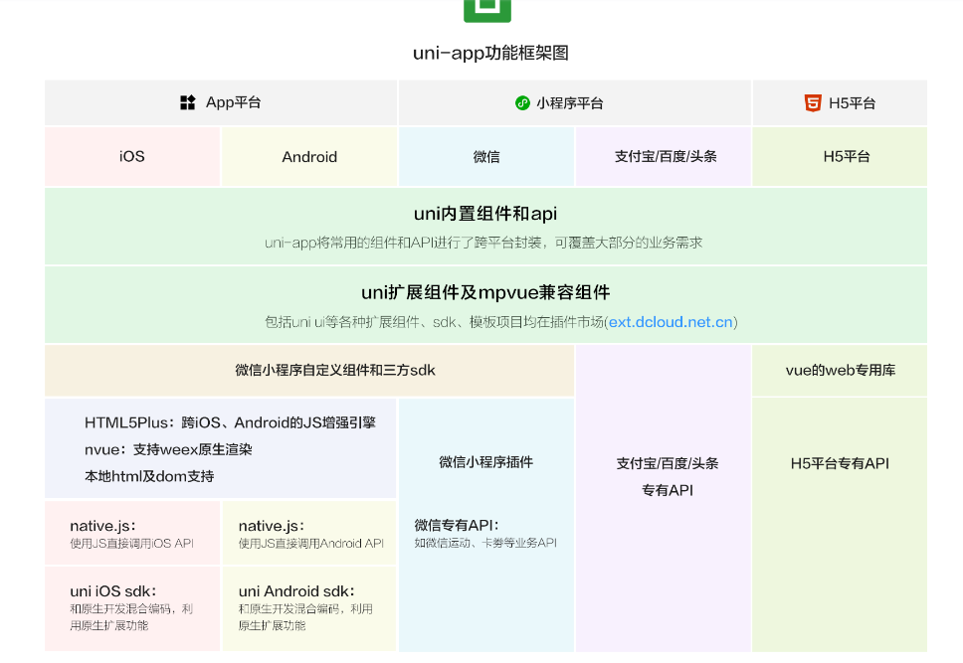This screenshot has height=663, width=963.
Task: Click the description about 跨平台封装
Action: (x=483, y=243)
